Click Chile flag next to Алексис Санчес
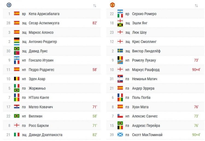Screen dimensions: 205x141 [x=120, y=116]
